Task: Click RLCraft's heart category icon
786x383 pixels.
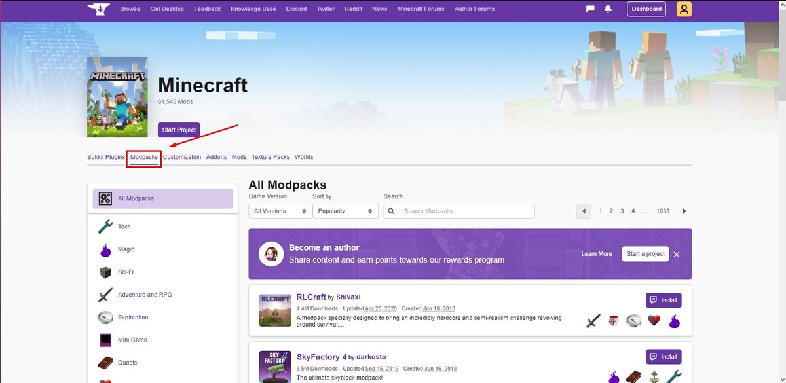Action: tap(654, 321)
